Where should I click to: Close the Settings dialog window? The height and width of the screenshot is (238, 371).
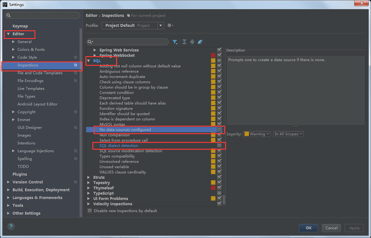click(362, 3)
